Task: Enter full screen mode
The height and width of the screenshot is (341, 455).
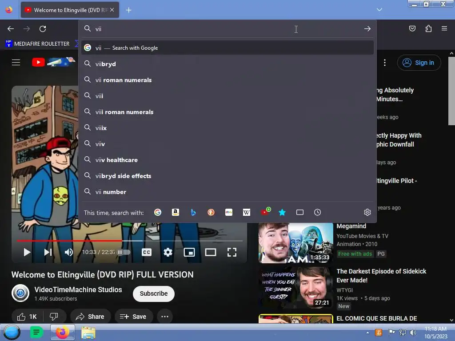Action: pos(232,252)
